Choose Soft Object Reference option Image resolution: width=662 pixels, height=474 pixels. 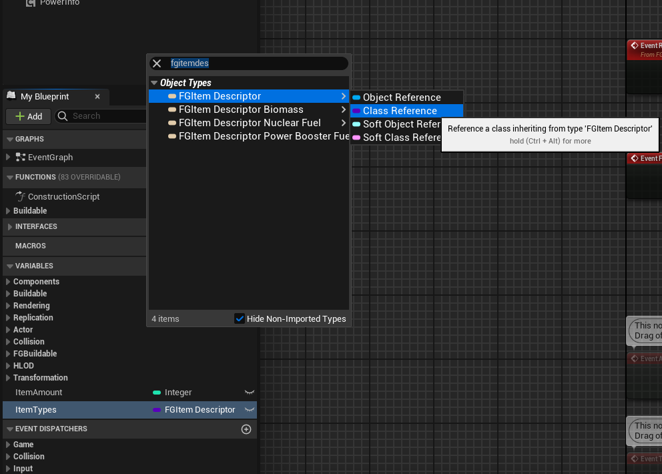[396, 124]
